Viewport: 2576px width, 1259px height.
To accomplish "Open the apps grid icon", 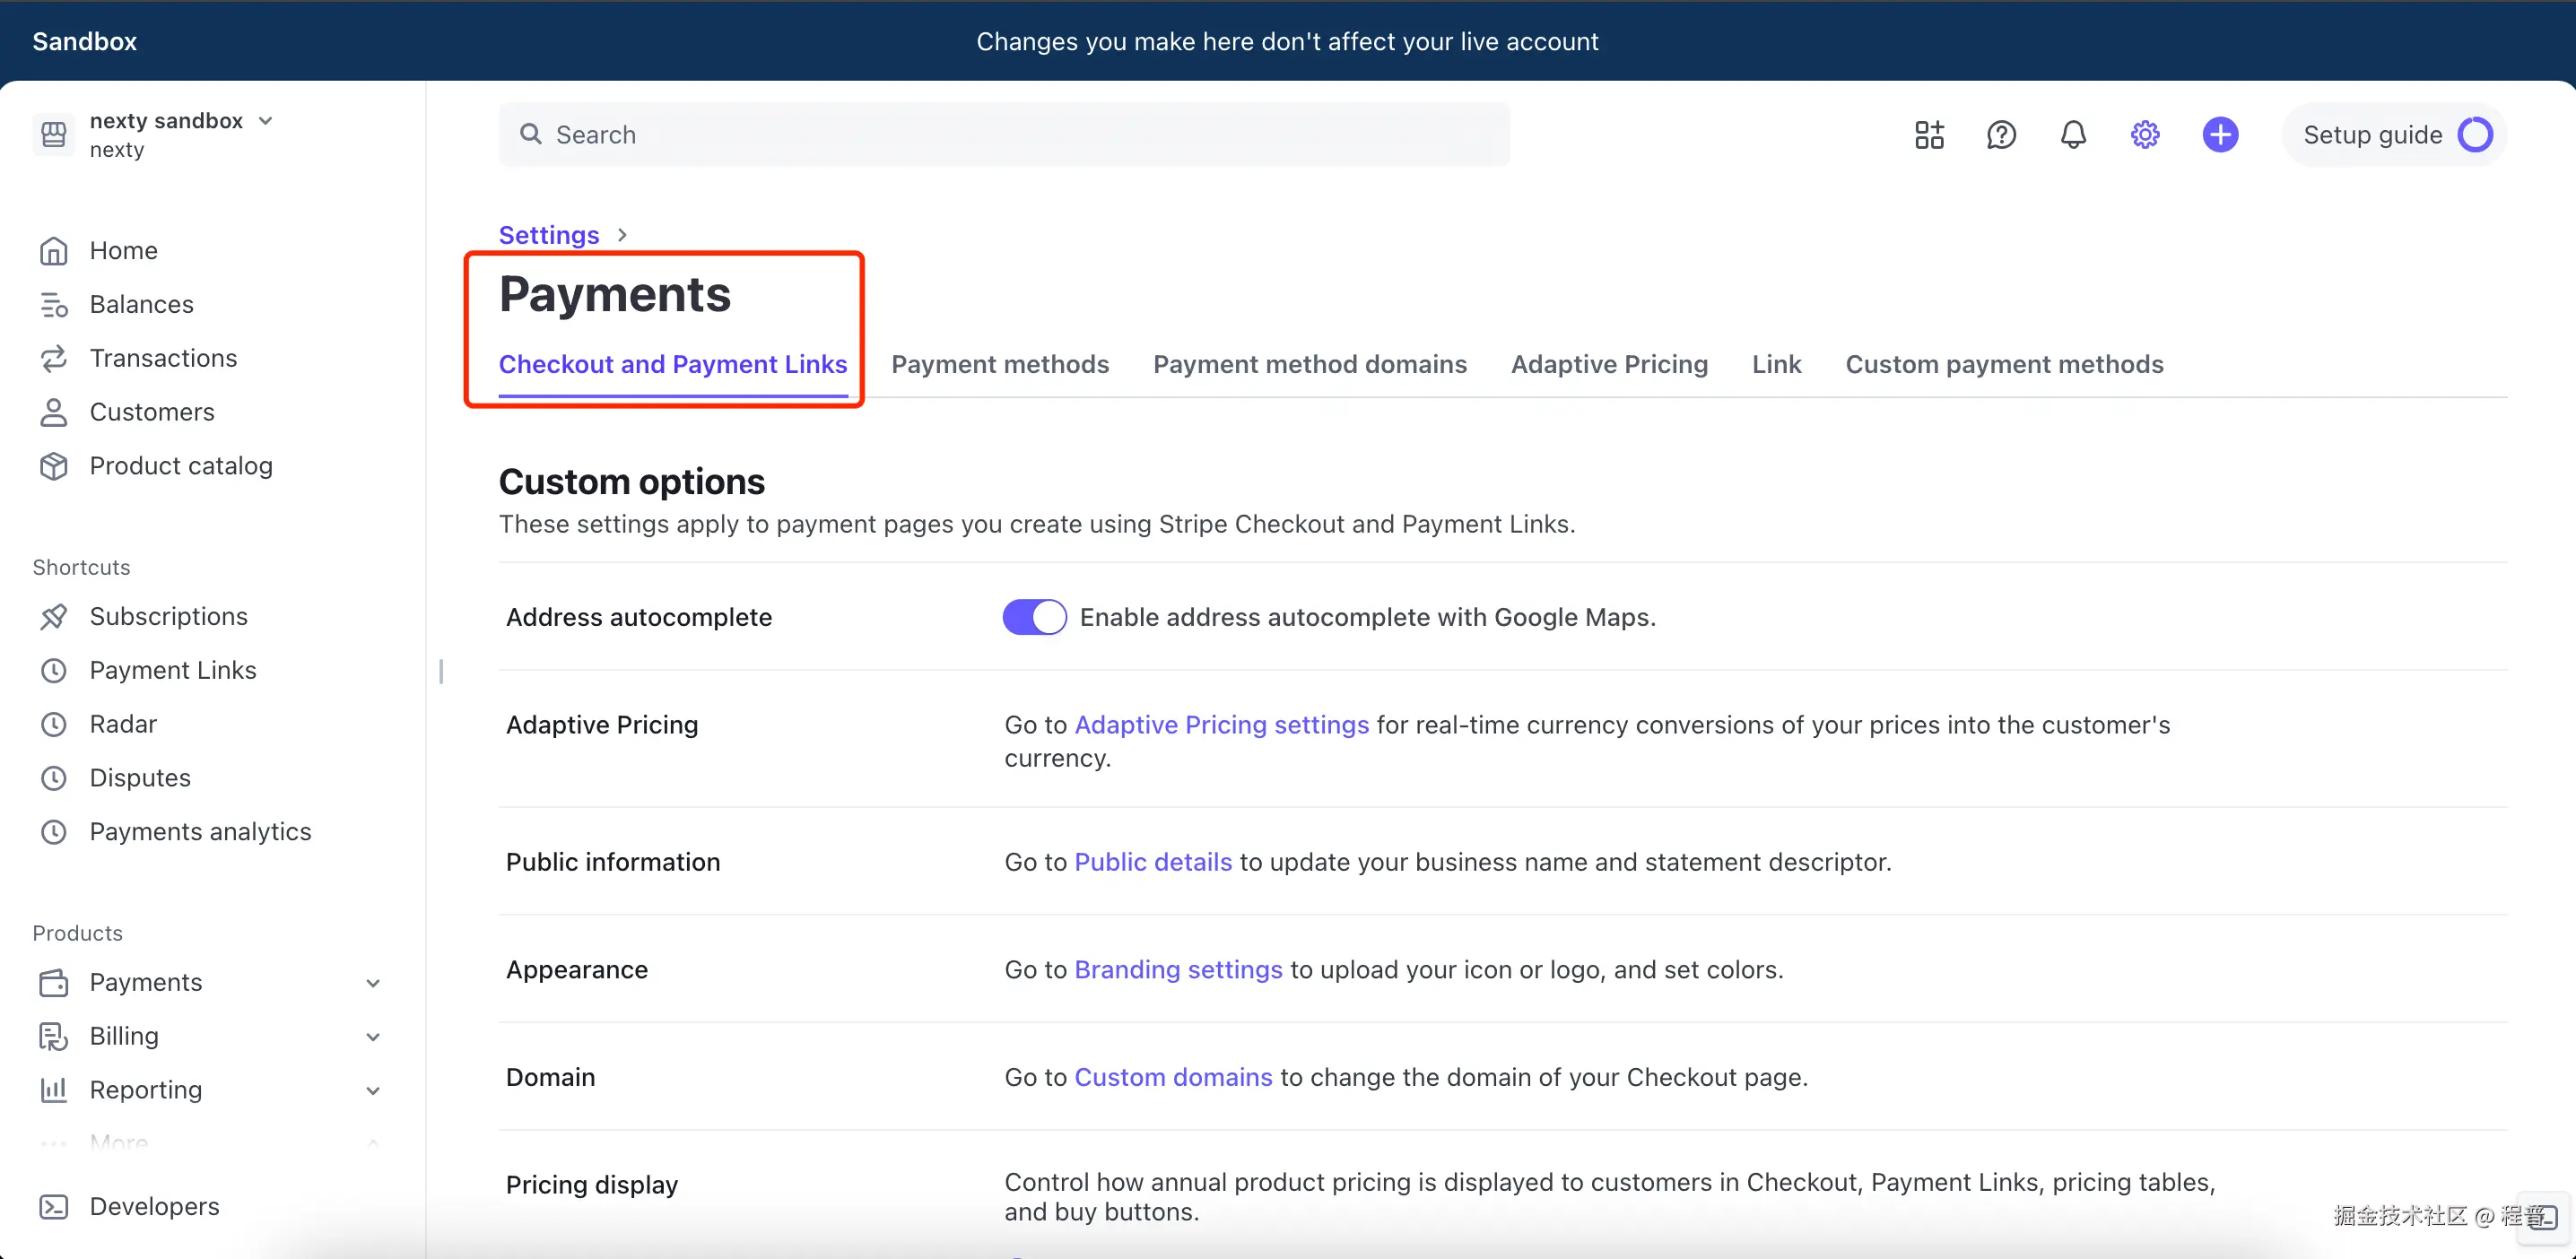I will point(1929,134).
